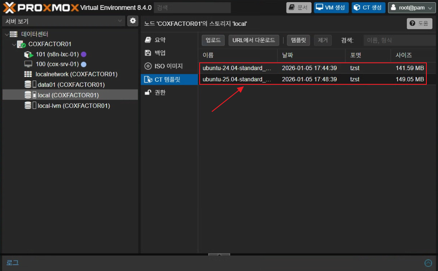
Task: Click the Upload button
Action: 213,40
